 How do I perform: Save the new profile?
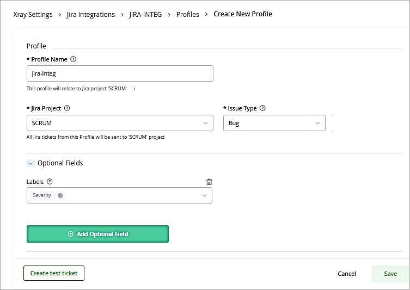pos(390,274)
